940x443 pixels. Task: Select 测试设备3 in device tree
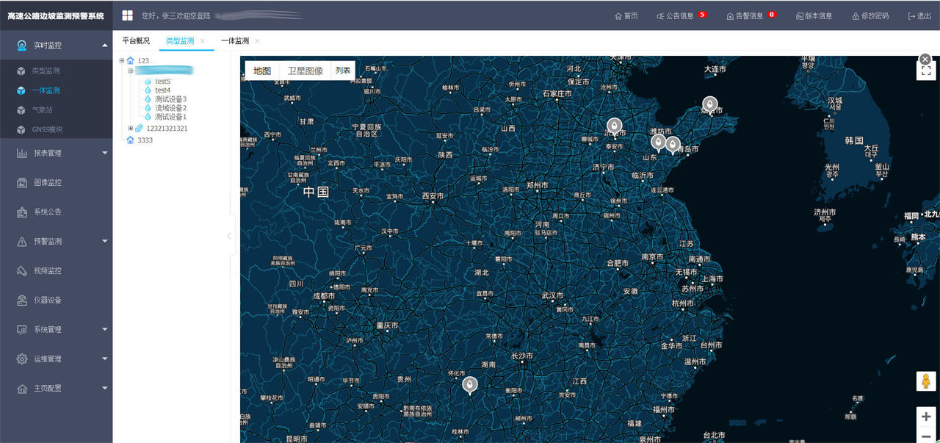pyautogui.click(x=170, y=99)
